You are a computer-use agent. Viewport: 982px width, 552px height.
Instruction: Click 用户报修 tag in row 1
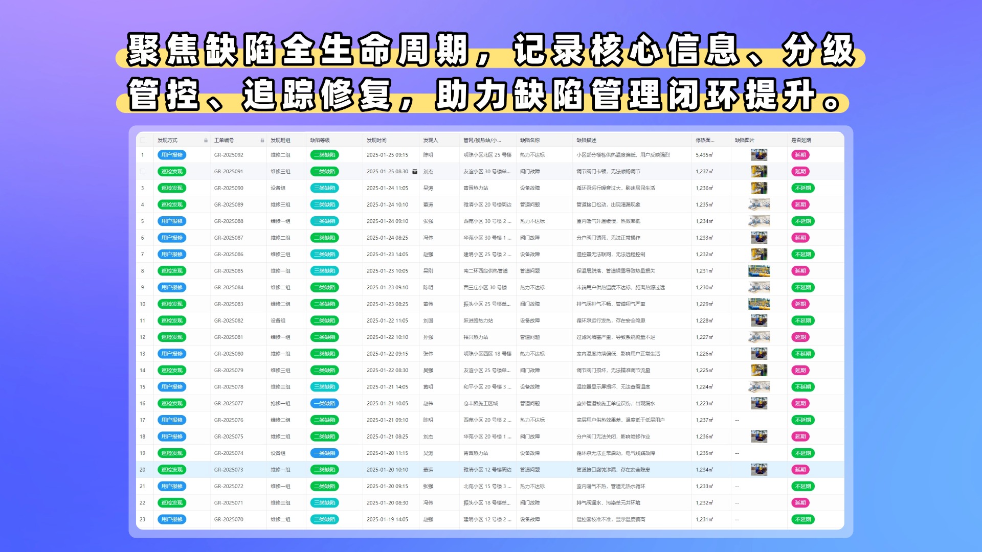coord(172,155)
